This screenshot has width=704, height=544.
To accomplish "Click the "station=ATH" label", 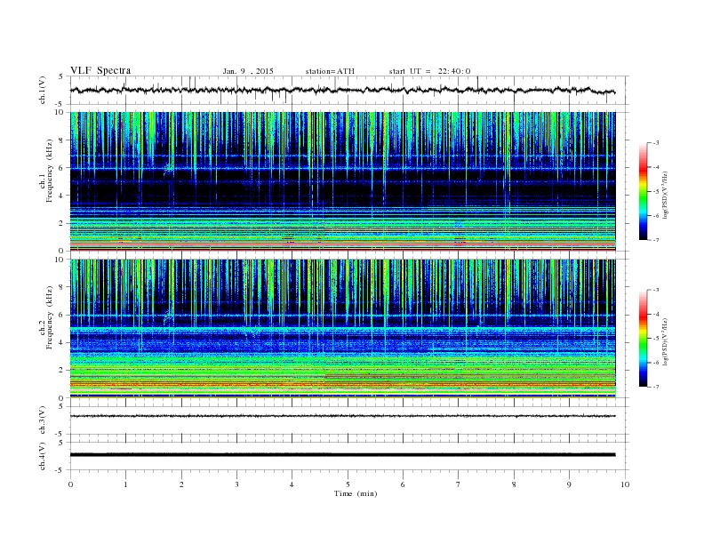I will click(330, 71).
